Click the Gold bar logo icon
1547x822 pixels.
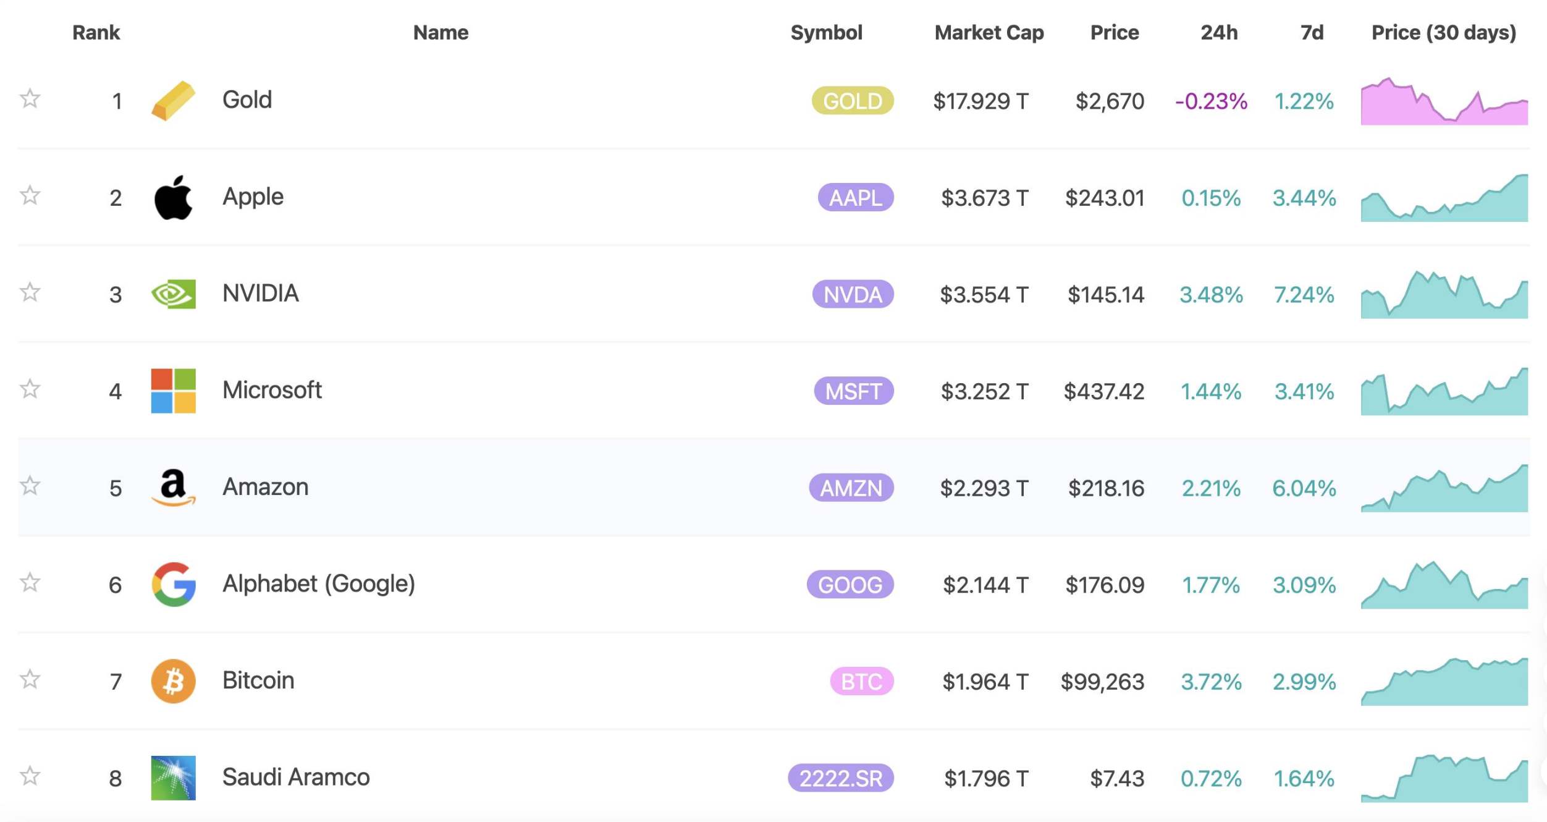(x=173, y=100)
